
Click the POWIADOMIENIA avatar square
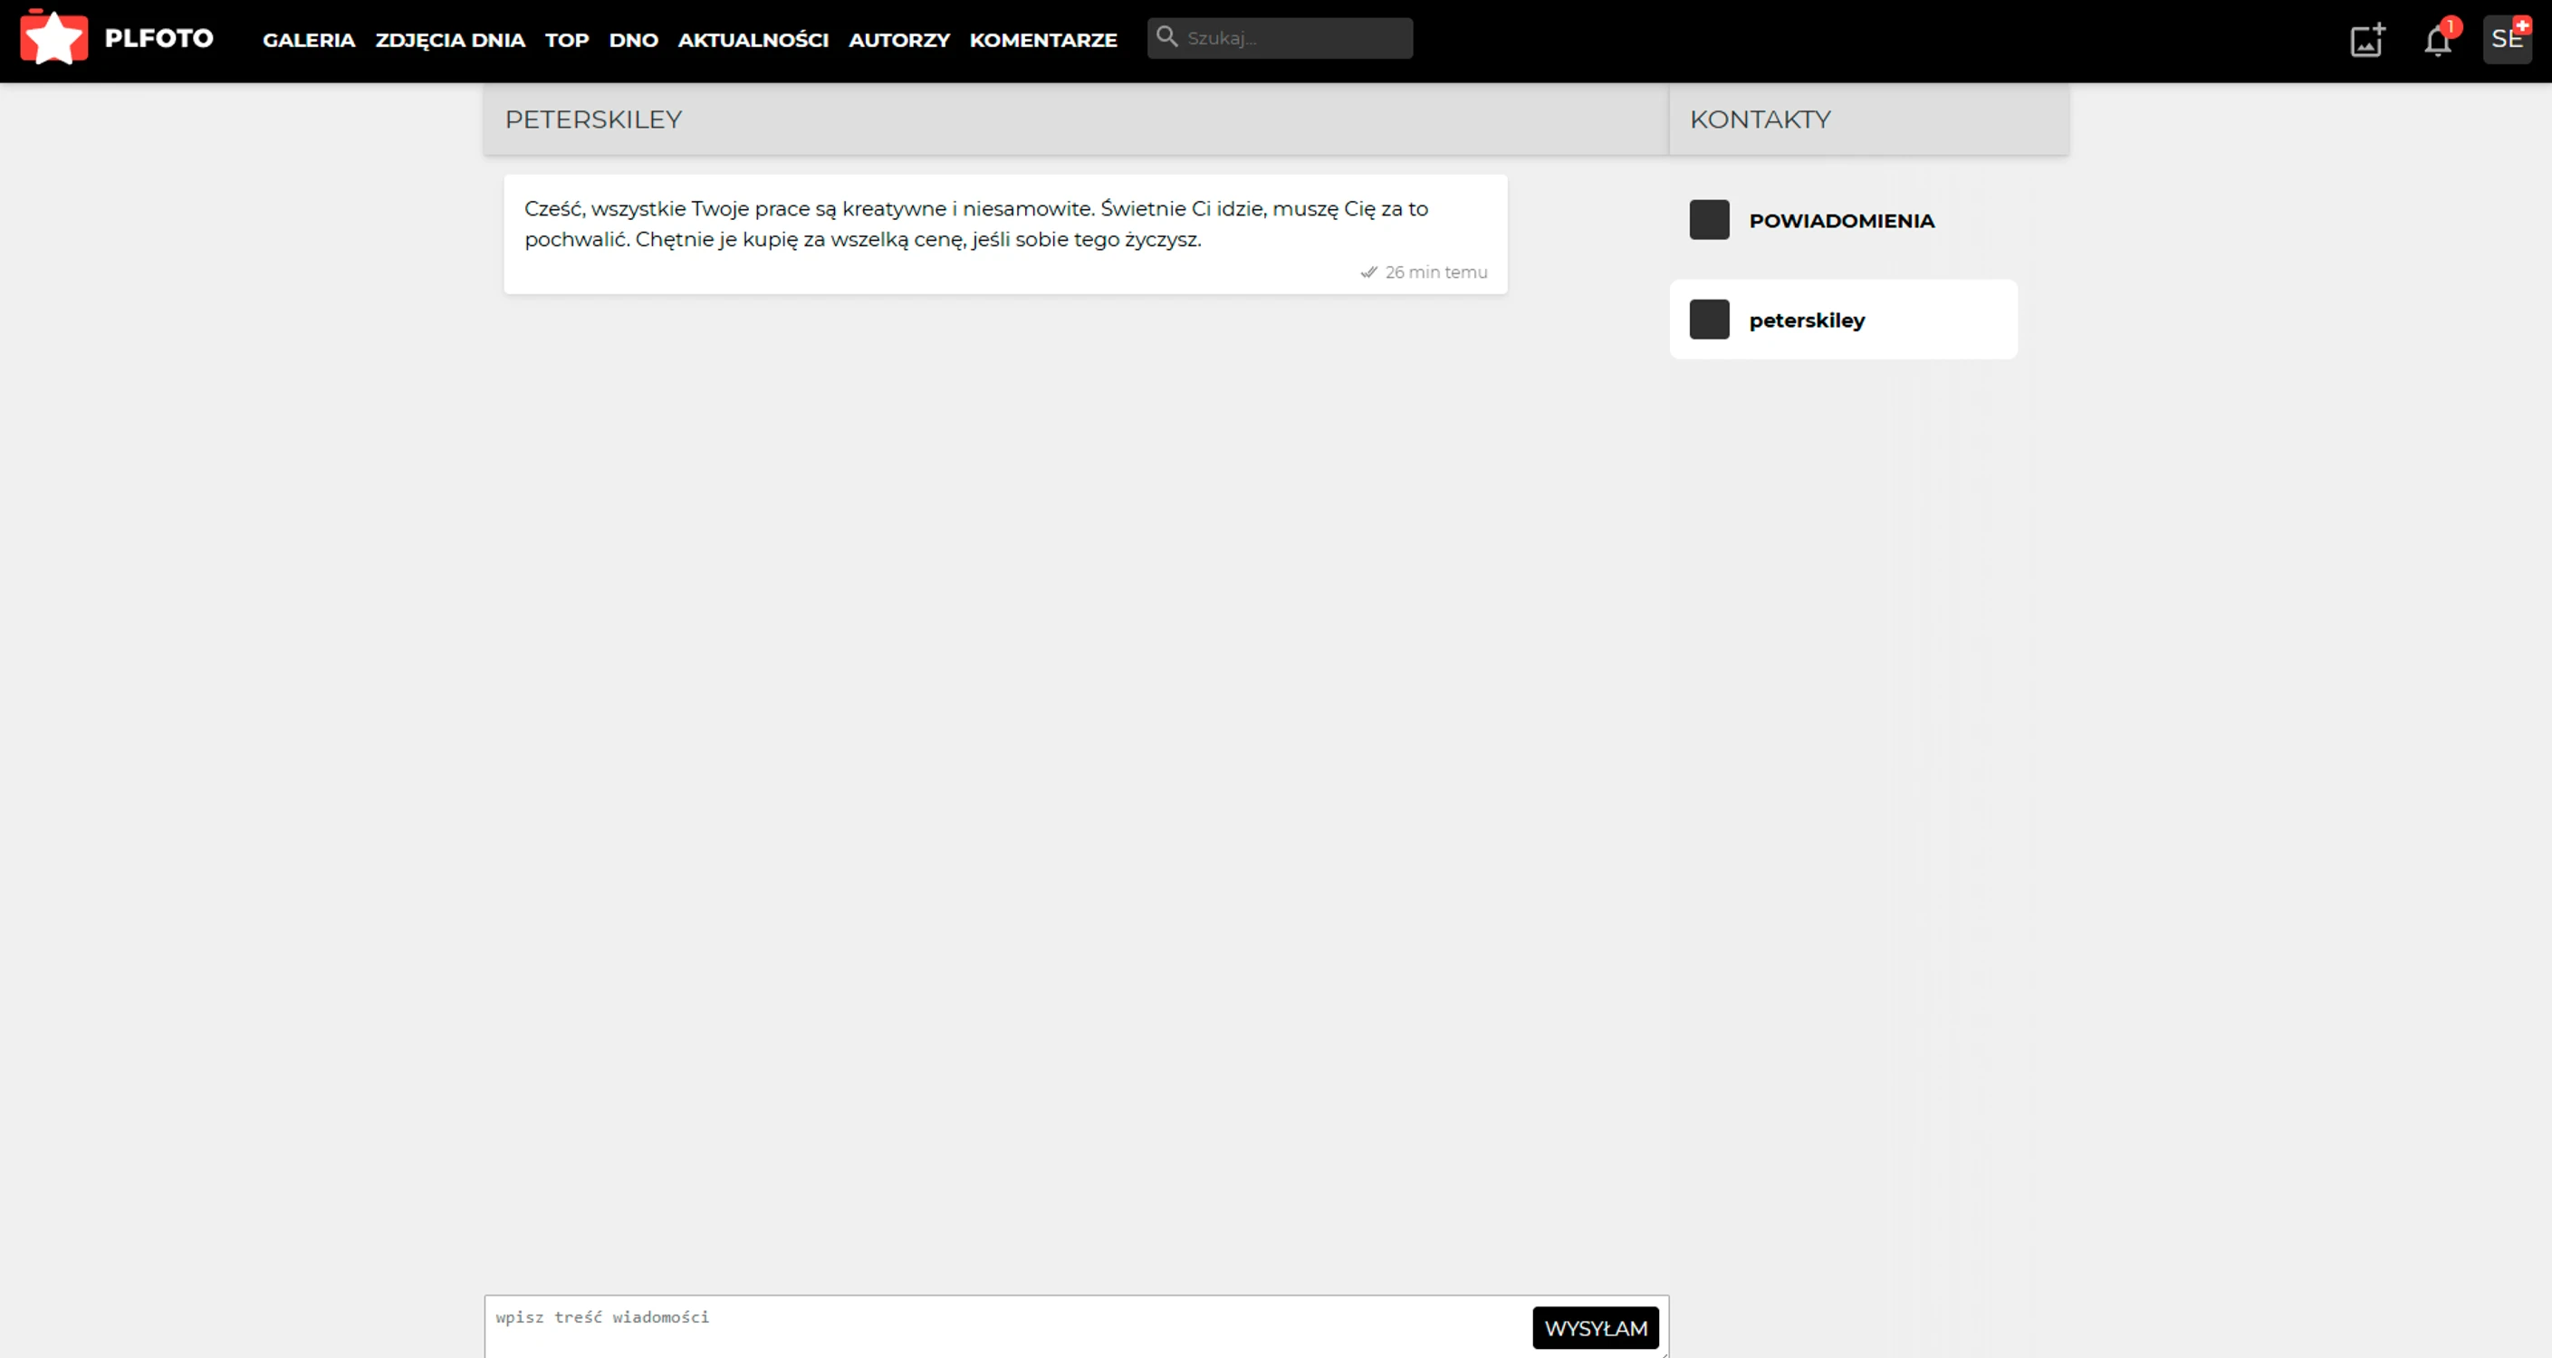coord(1709,220)
